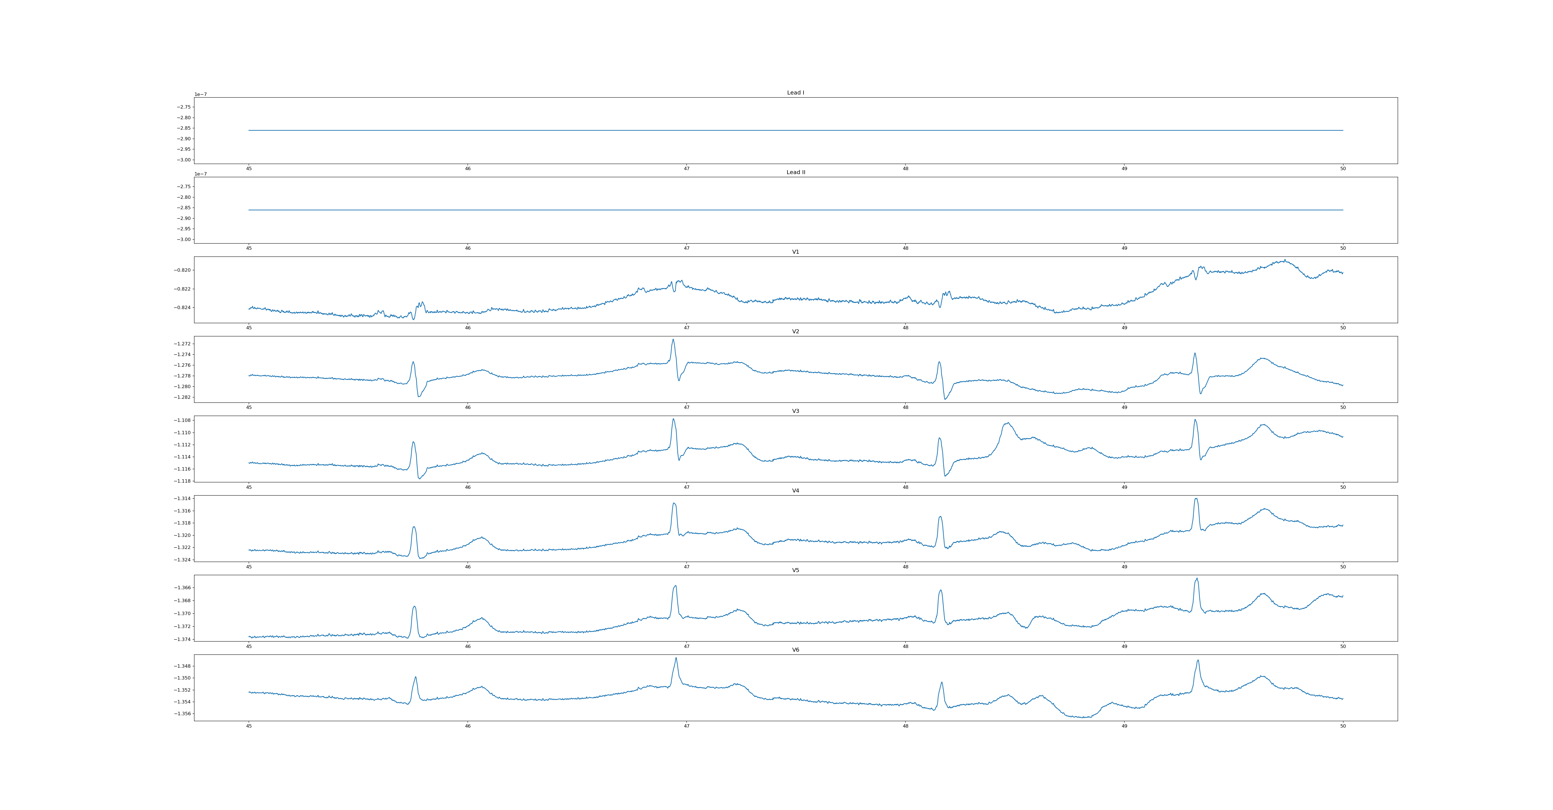Click the -0.822 y-axis label on V1

(182, 289)
